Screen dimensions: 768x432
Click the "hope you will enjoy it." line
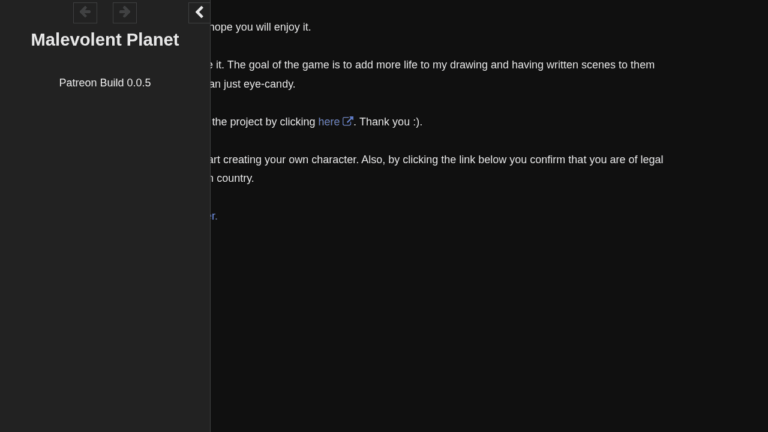260,27
